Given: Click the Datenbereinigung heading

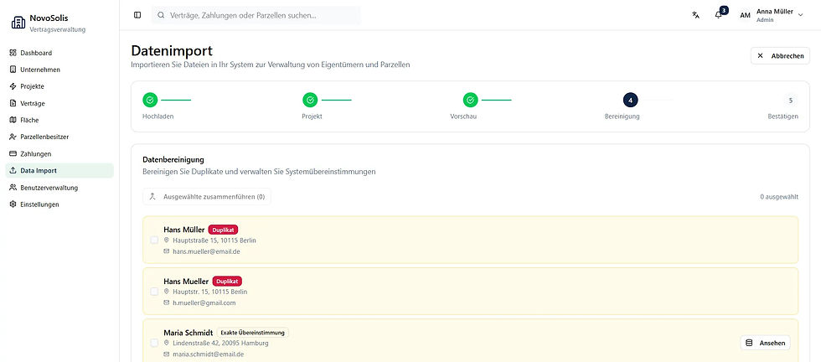Looking at the screenshot, I should [173, 159].
